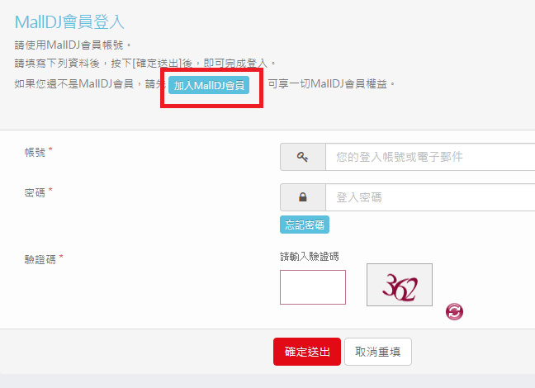Refresh the captcha with circular arrows icon
Image resolution: width=535 pixels, height=388 pixels.
click(454, 311)
